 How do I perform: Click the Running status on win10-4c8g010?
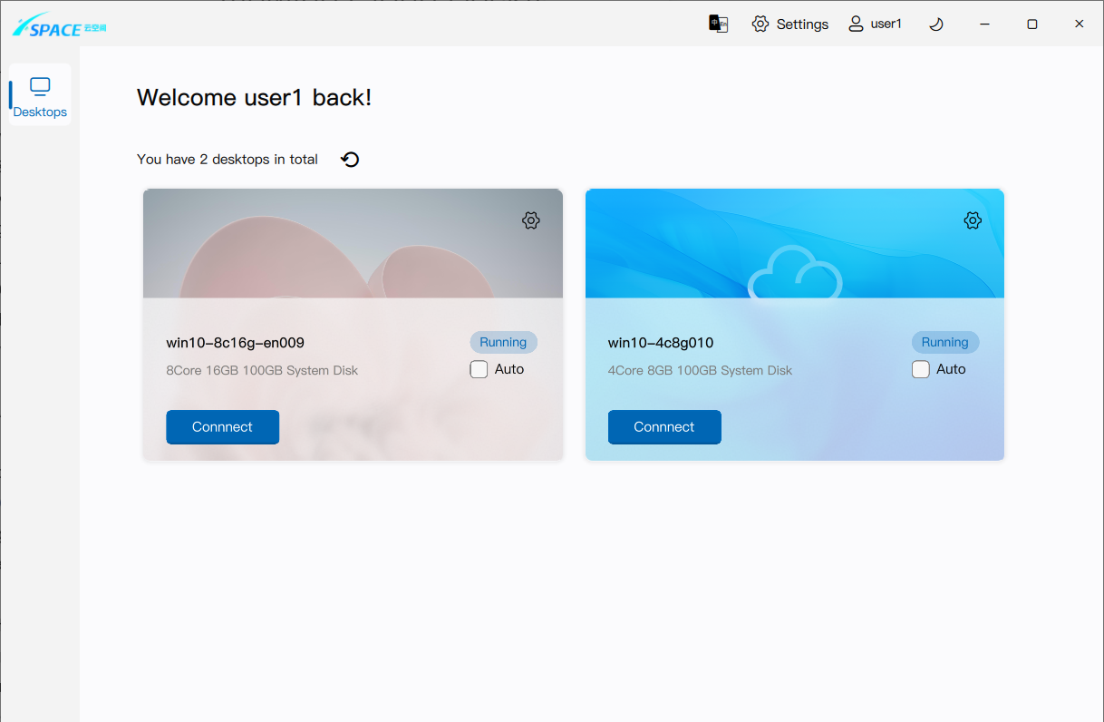pyautogui.click(x=944, y=342)
